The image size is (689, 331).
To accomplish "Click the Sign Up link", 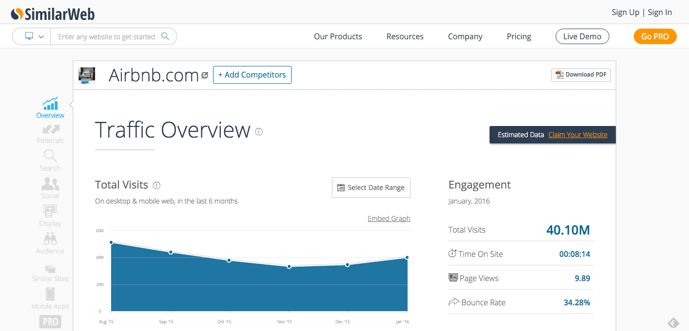I will (x=625, y=13).
